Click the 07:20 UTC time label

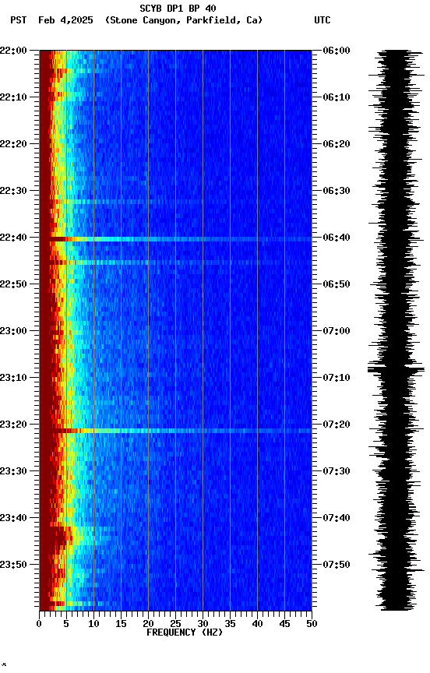[337, 425]
